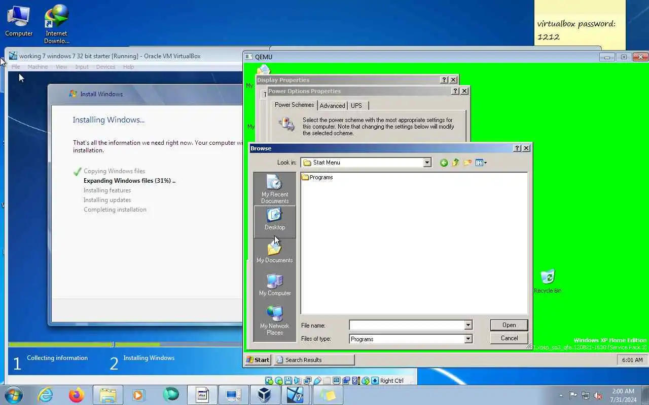This screenshot has width=649, height=405.
Task: Open Windows Media Player from the taskbar
Action: tap(138, 395)
